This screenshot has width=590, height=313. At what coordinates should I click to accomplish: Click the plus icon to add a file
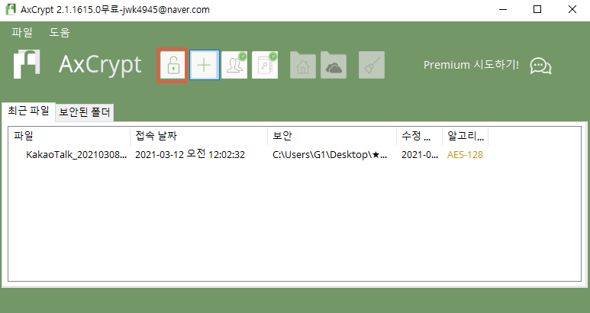[204, 65]
